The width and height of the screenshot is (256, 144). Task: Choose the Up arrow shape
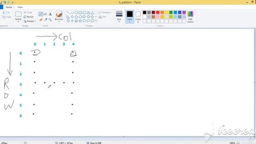(92, 17)
